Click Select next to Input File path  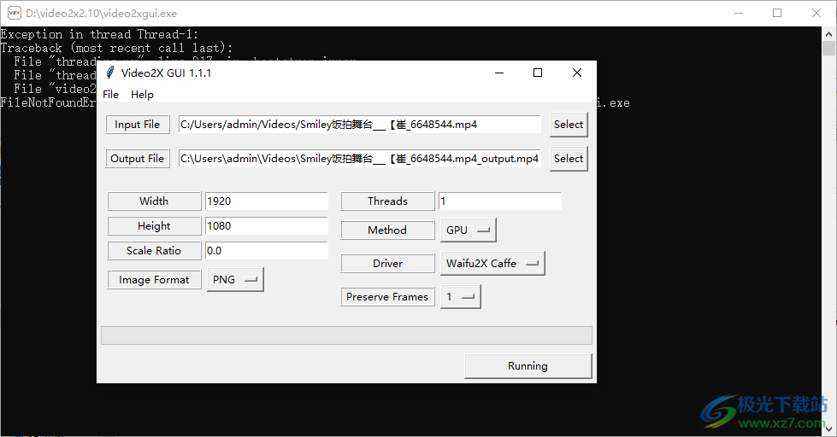coord(569,124)
